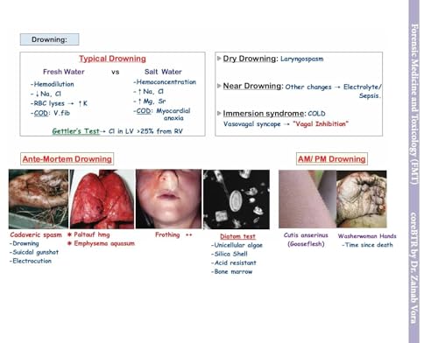438x343 pixels.
Task: Click the 'AM/ PM Drowning' boxed heading
Action: 332,159
